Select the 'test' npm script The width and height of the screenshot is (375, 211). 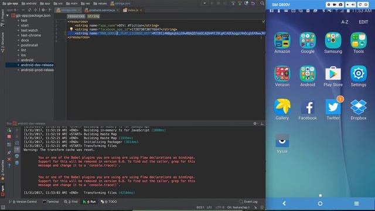[x=24, y=21]
